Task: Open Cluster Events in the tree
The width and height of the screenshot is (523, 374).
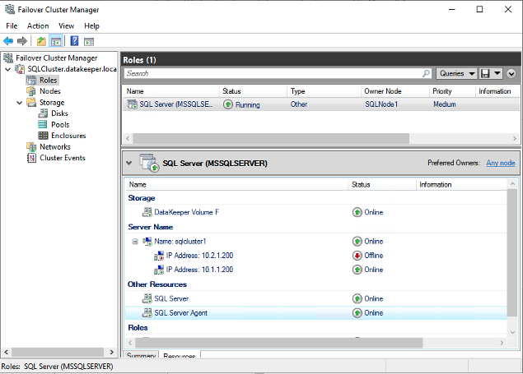Action: [63, 158]
